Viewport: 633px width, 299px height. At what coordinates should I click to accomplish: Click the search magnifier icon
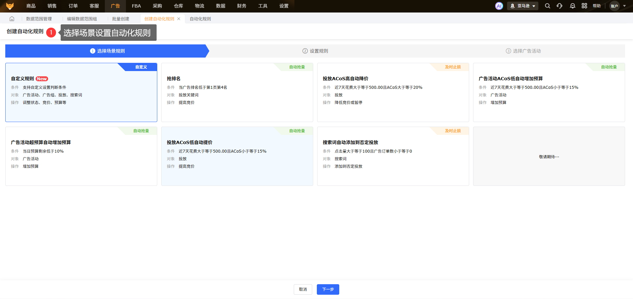pyautogui.click(x=547, y=6)
